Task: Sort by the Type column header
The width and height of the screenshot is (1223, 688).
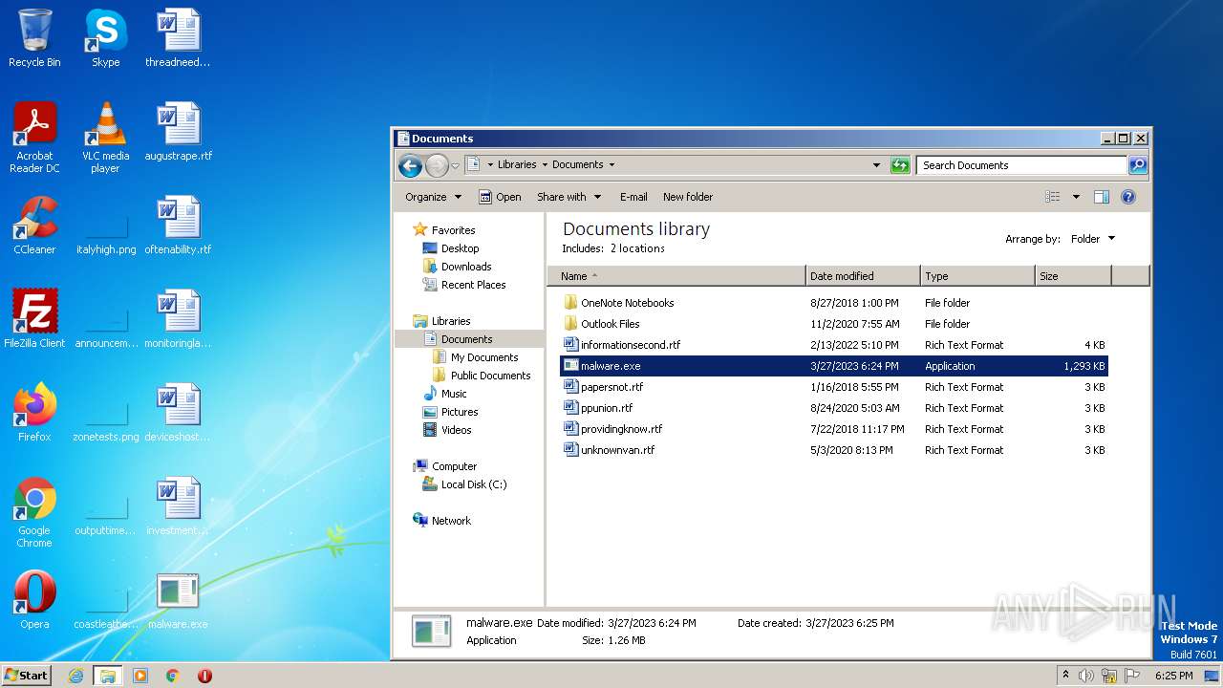Action: [x=977, y=276]
